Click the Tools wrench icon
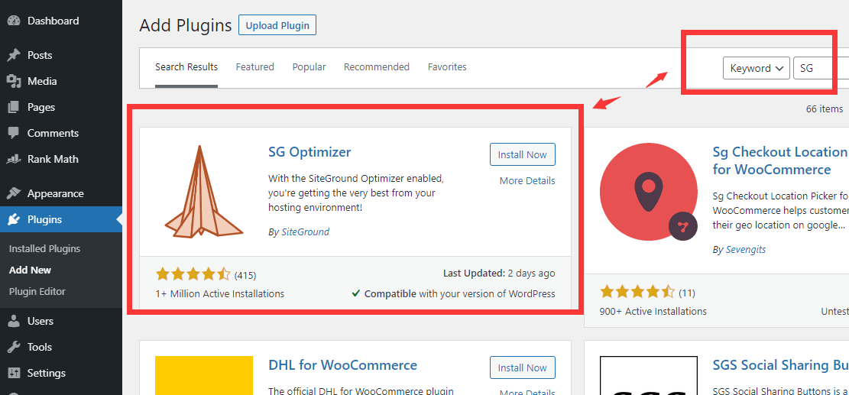Screen dimensions: 849x395 tap(14, 348)
